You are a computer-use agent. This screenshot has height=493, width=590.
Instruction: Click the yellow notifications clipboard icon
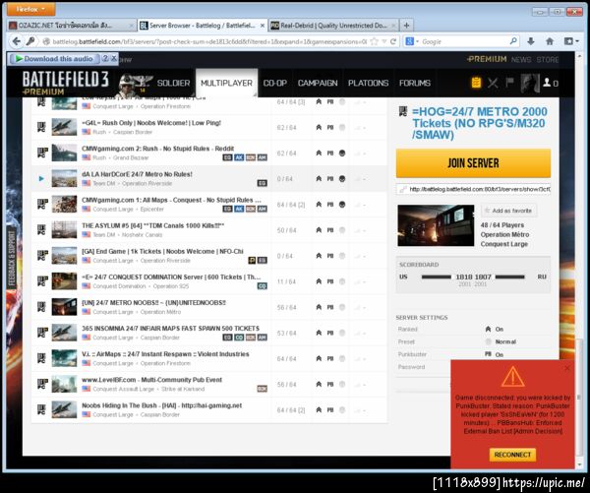pos(476,83)
